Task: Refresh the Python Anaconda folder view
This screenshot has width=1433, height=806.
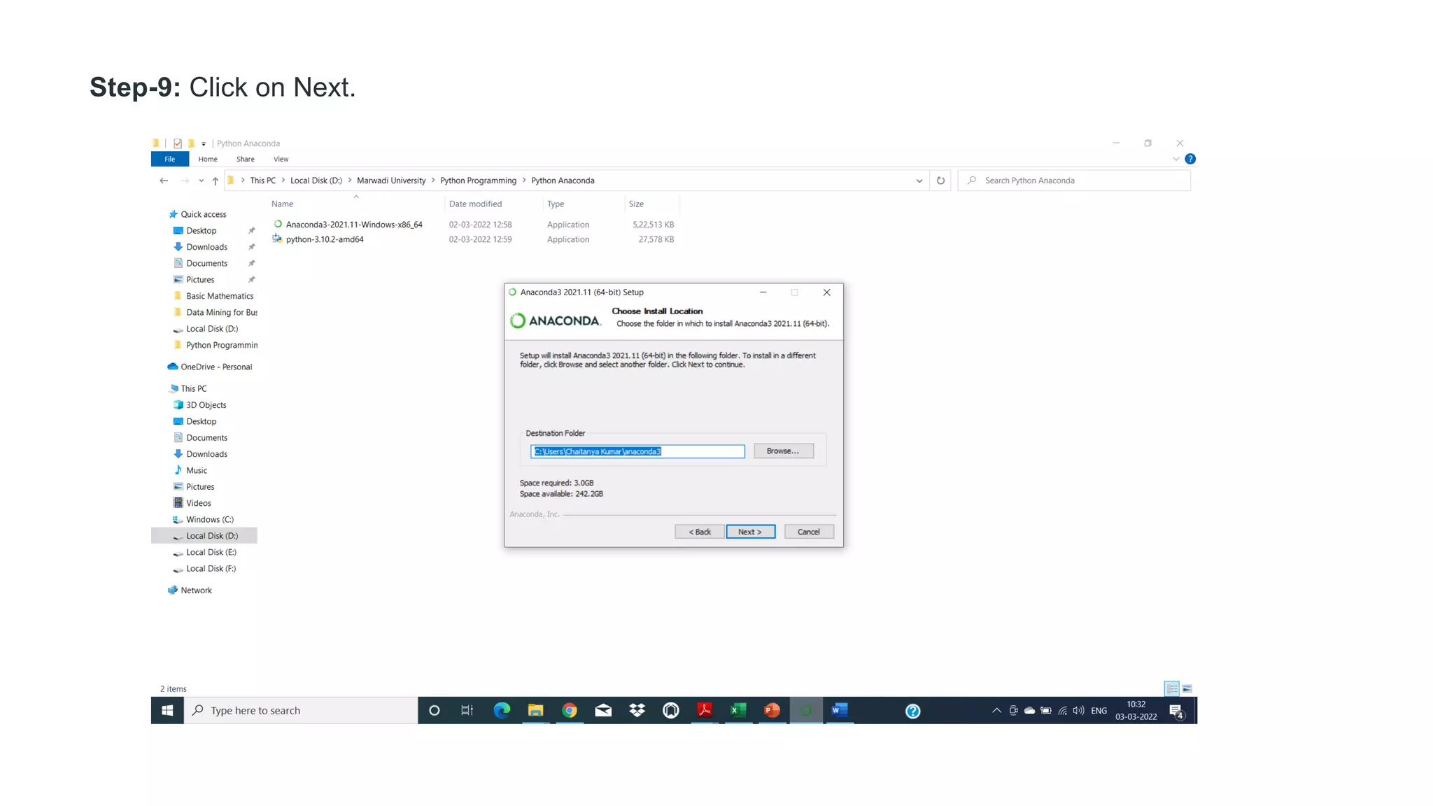Action: [940, 181]
